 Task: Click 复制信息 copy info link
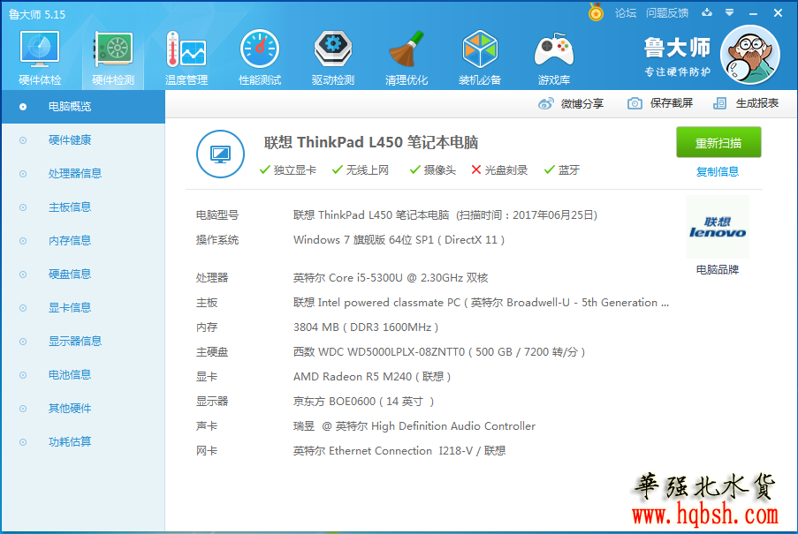[x=717, y=172]
